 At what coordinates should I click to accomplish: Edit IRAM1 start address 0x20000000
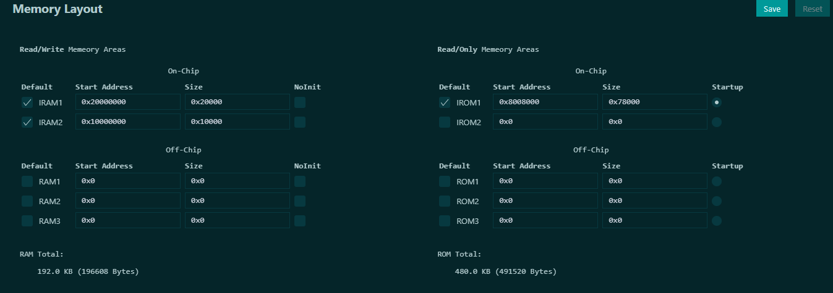coord(128,102)
